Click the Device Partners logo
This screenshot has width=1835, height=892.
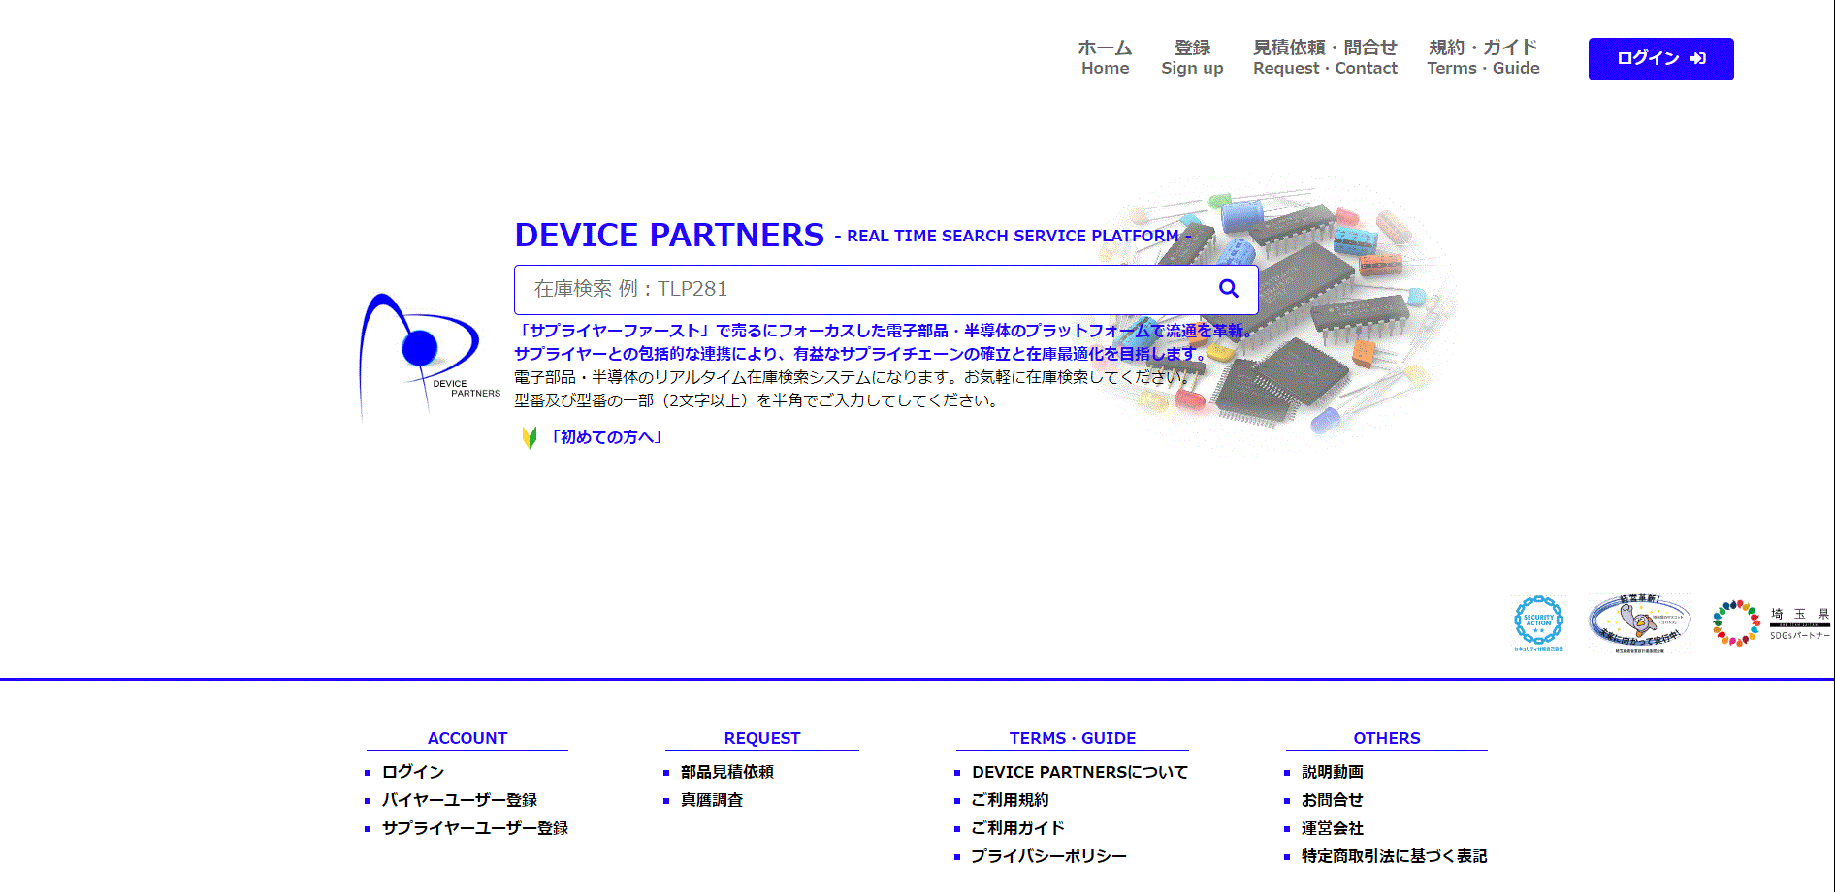coord(430,356)
